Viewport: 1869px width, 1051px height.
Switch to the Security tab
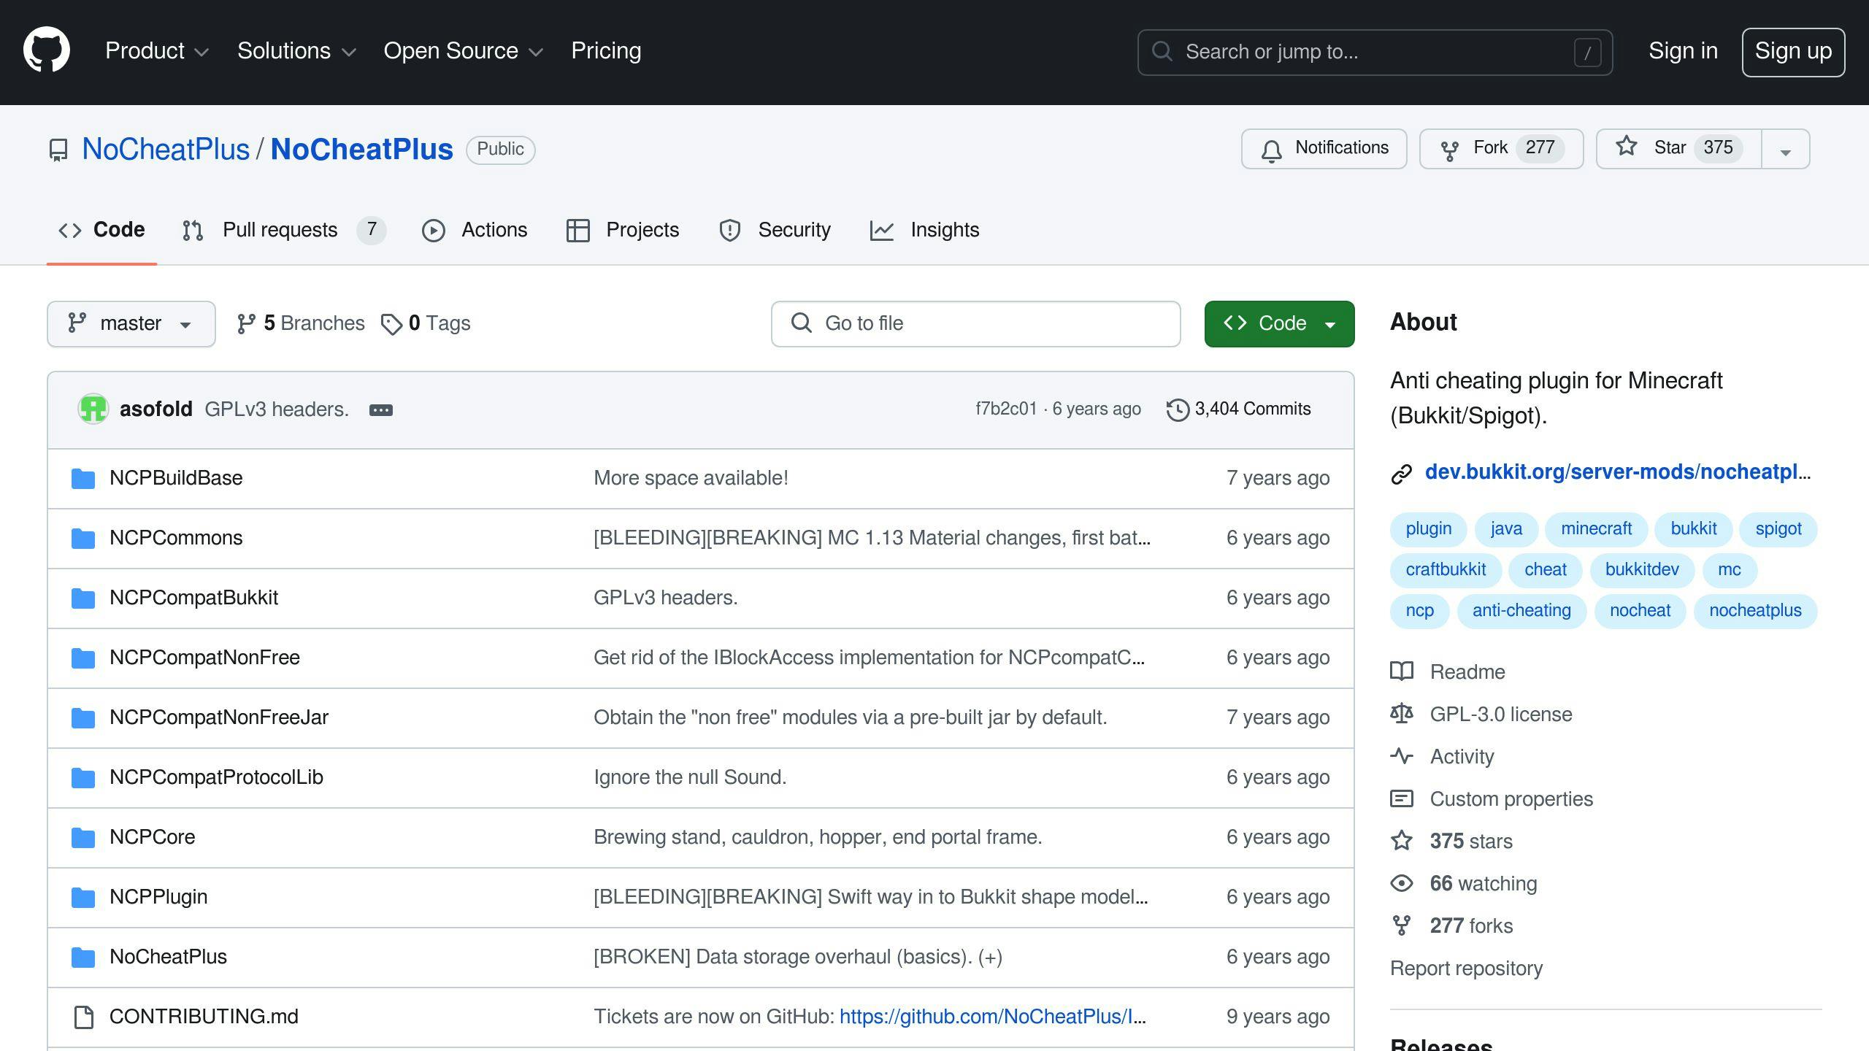(775, 230)
